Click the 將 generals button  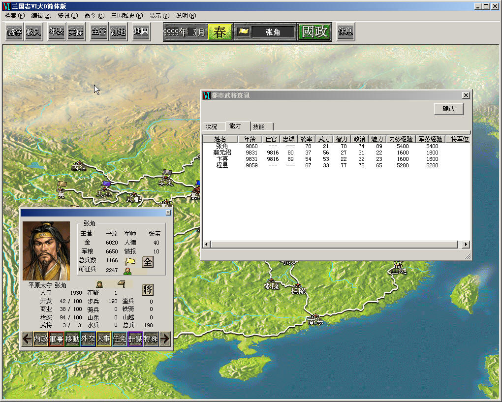coord(148,289)
